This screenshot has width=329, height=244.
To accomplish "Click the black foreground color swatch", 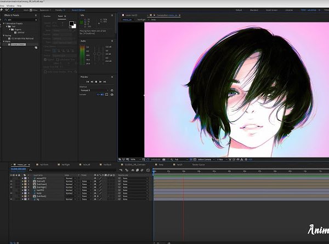I will (x=71, y=24).
